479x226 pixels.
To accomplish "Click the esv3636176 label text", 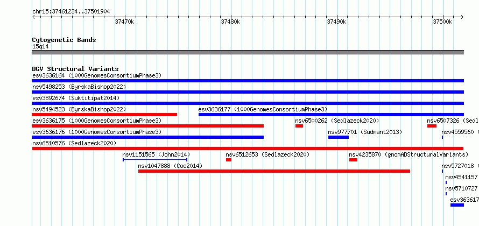I will pyautogui.click(x=97, y=132).
